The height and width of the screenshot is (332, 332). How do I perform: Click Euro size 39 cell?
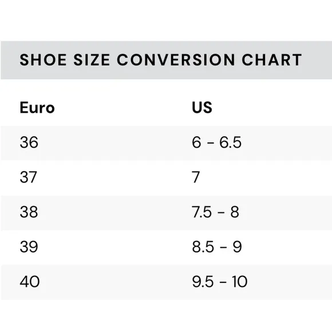pos(29,247)
